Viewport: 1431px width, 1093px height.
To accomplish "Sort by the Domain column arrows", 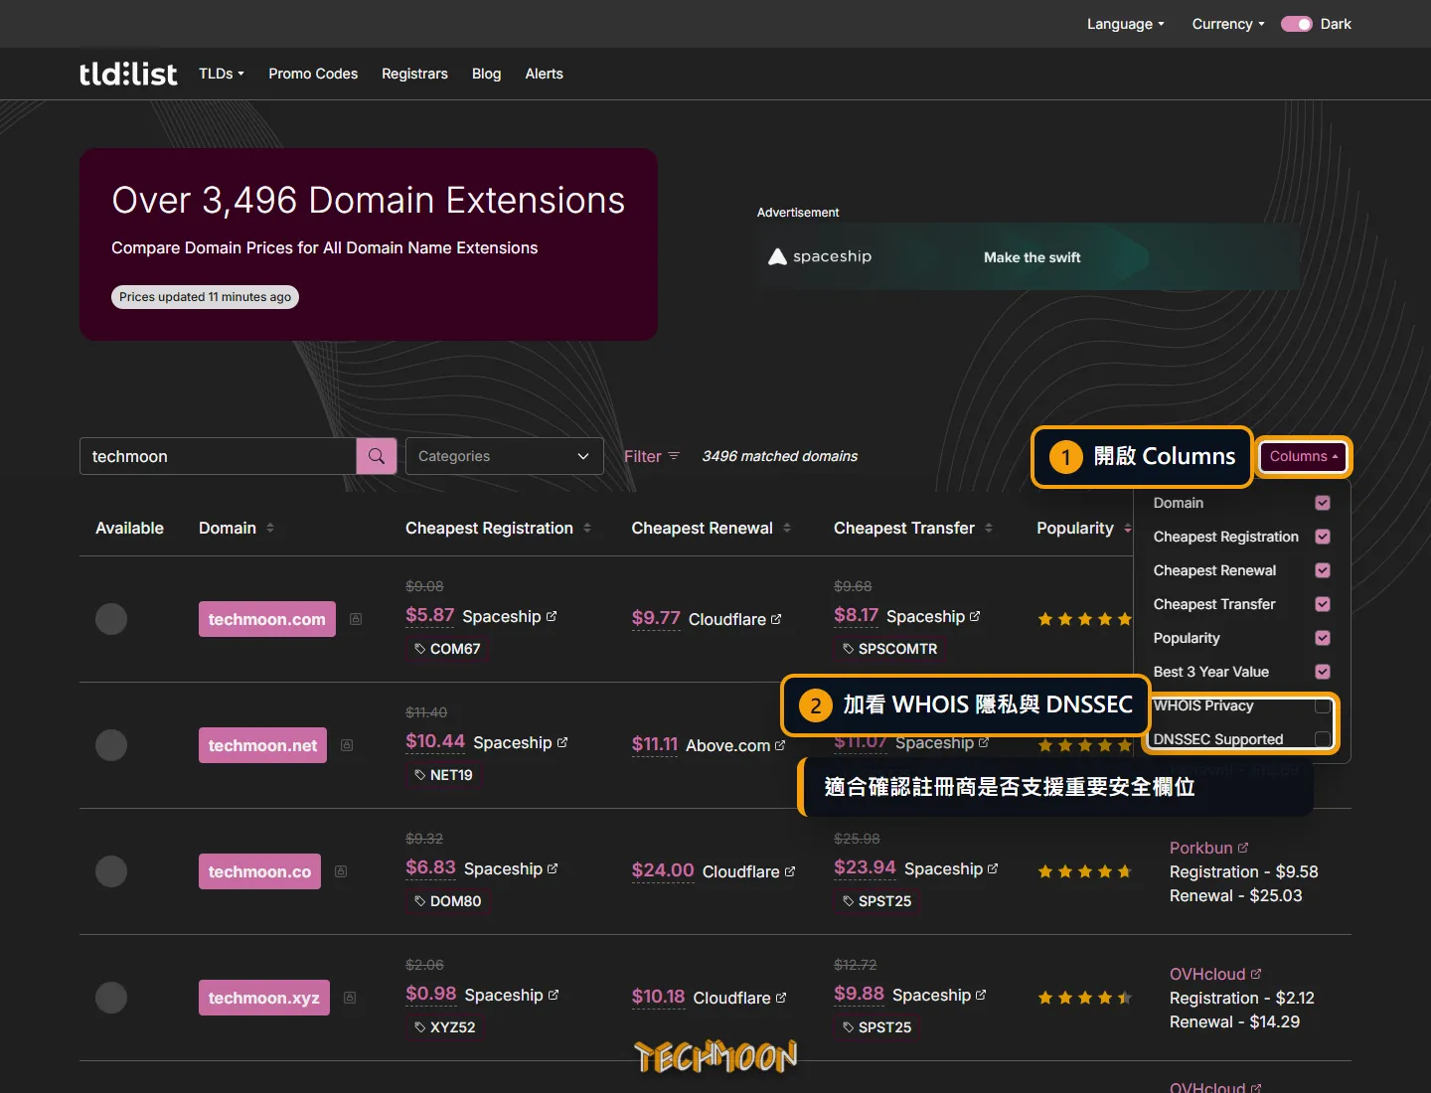I will click(x=270, y=528).
